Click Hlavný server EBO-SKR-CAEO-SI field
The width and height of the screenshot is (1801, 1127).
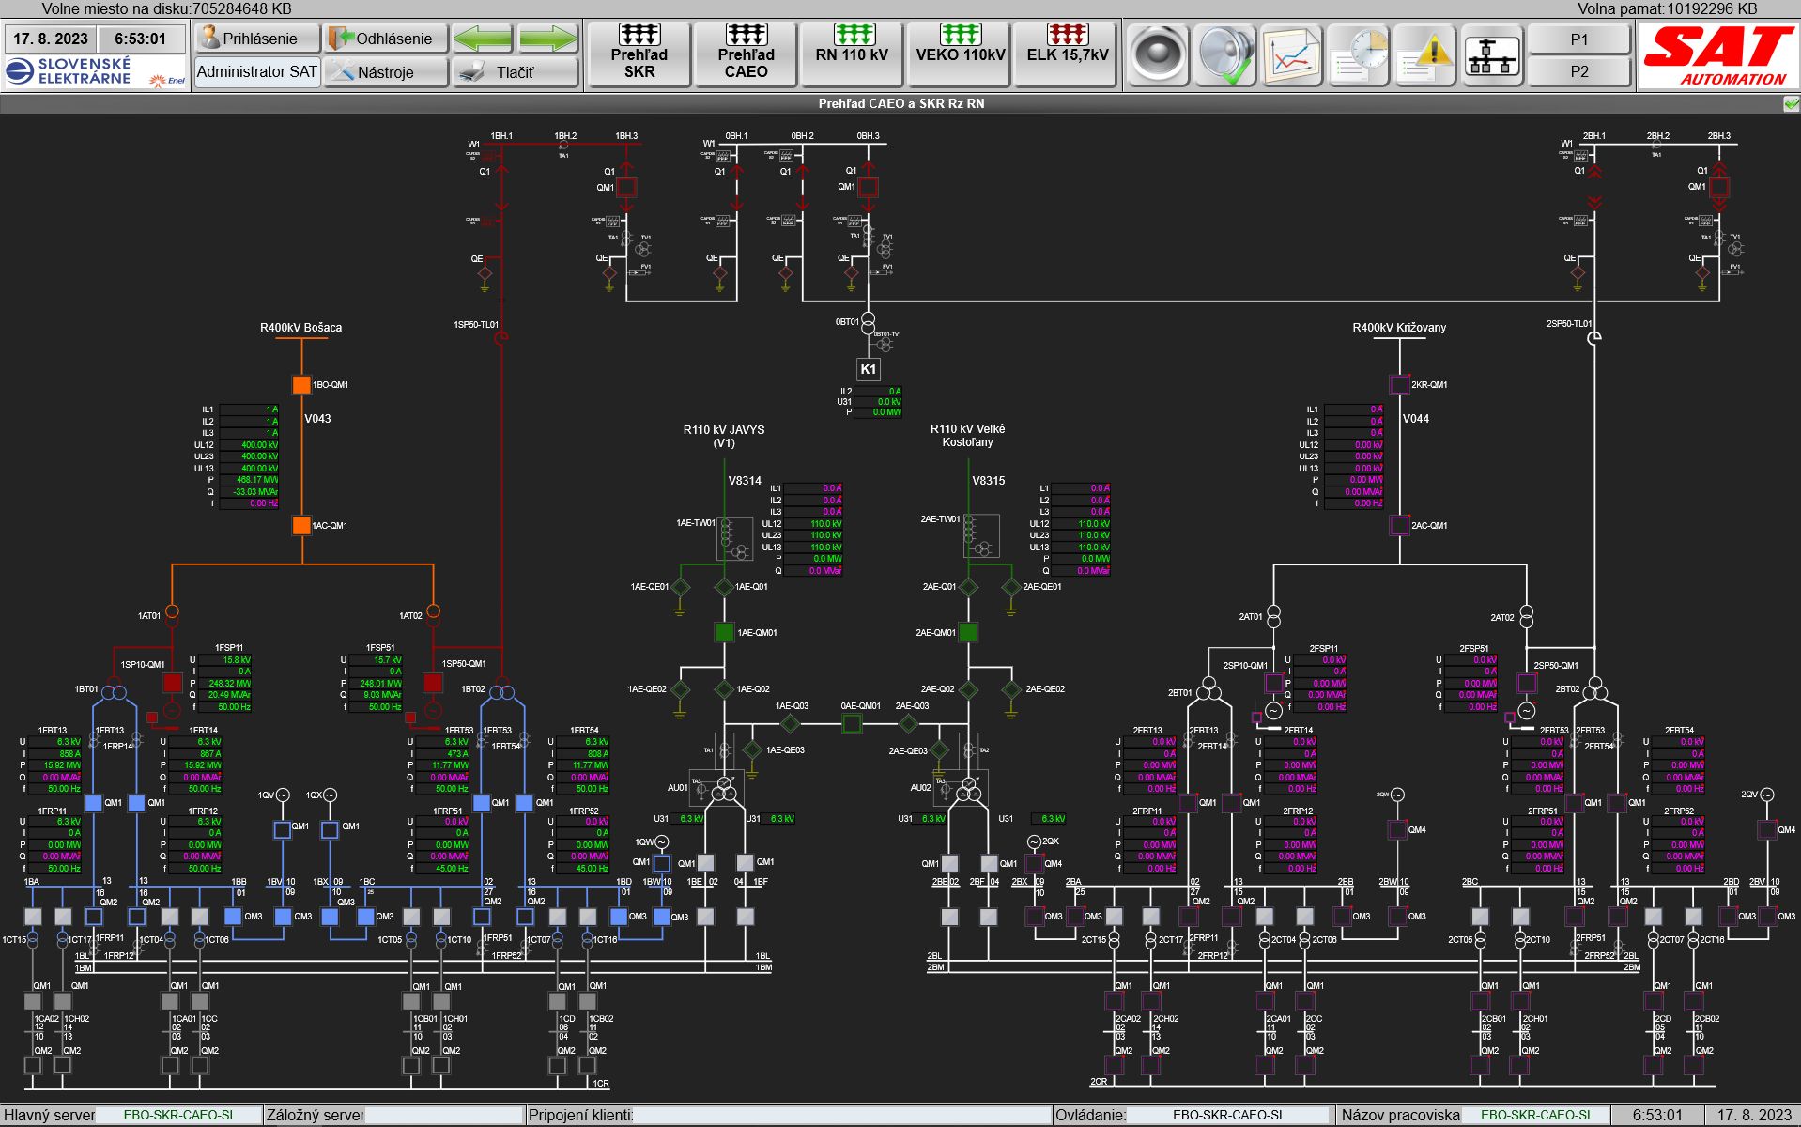click(x=178, y=1115)
